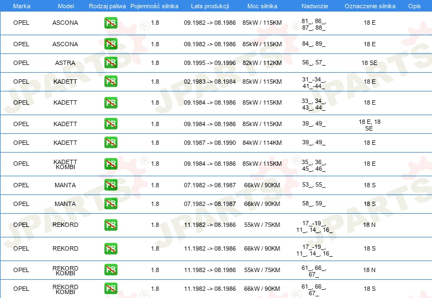The width and height of the screenshot is (432, 298).
Task: Click the Lata produkcji column header
Action: click(x=210, y=6)
